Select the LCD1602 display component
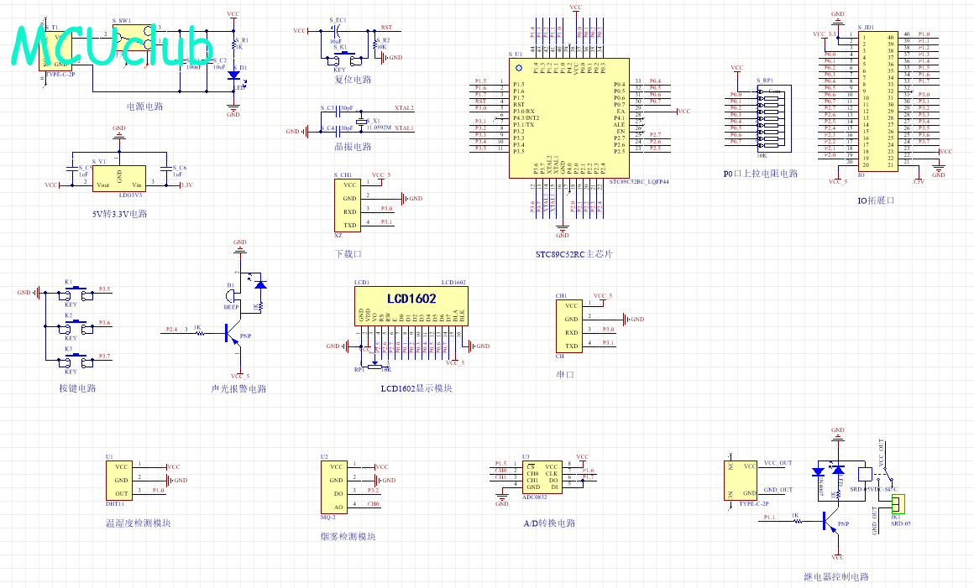Screen dimensions: 974x588 pos(411,306)
